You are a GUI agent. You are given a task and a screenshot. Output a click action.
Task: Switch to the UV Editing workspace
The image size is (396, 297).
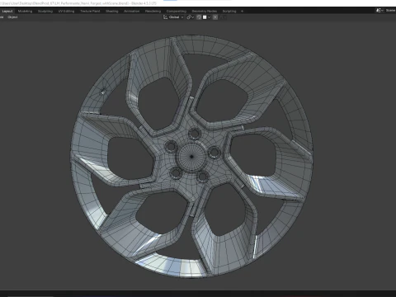(66, 12)
